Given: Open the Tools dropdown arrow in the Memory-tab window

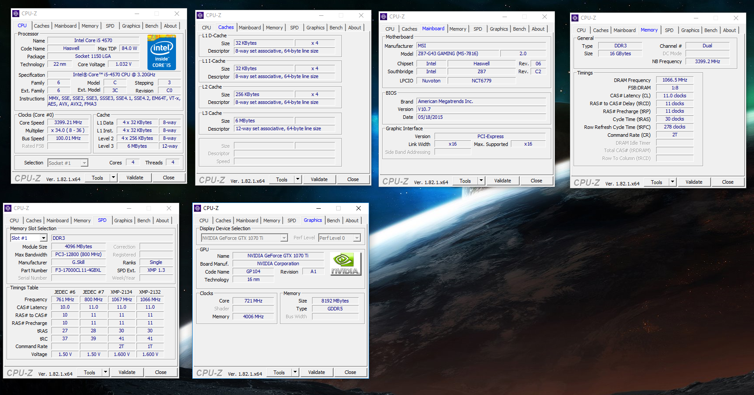Looking at the screenshot, I should pyautogui.click(x=672, y=182).
